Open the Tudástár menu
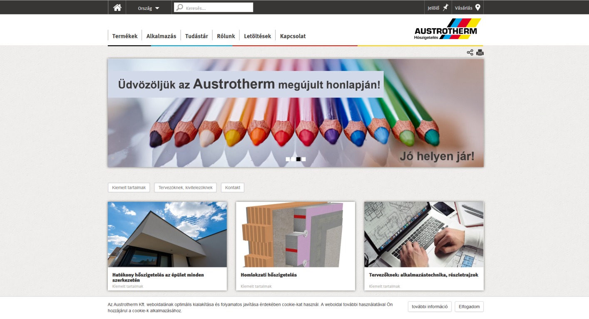Screen dimensions: 589x319 (196, 36)
